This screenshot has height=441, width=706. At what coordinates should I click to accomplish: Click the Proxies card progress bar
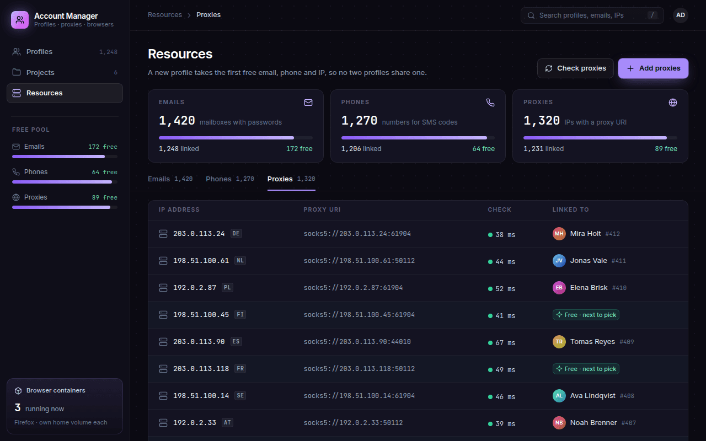click(600, 138)
